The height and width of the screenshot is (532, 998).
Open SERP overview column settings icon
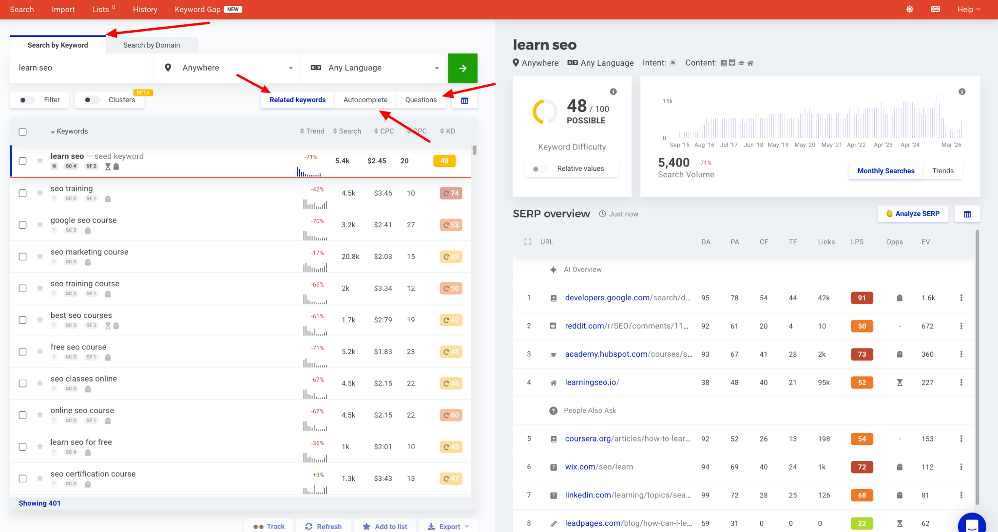(967, 214)
